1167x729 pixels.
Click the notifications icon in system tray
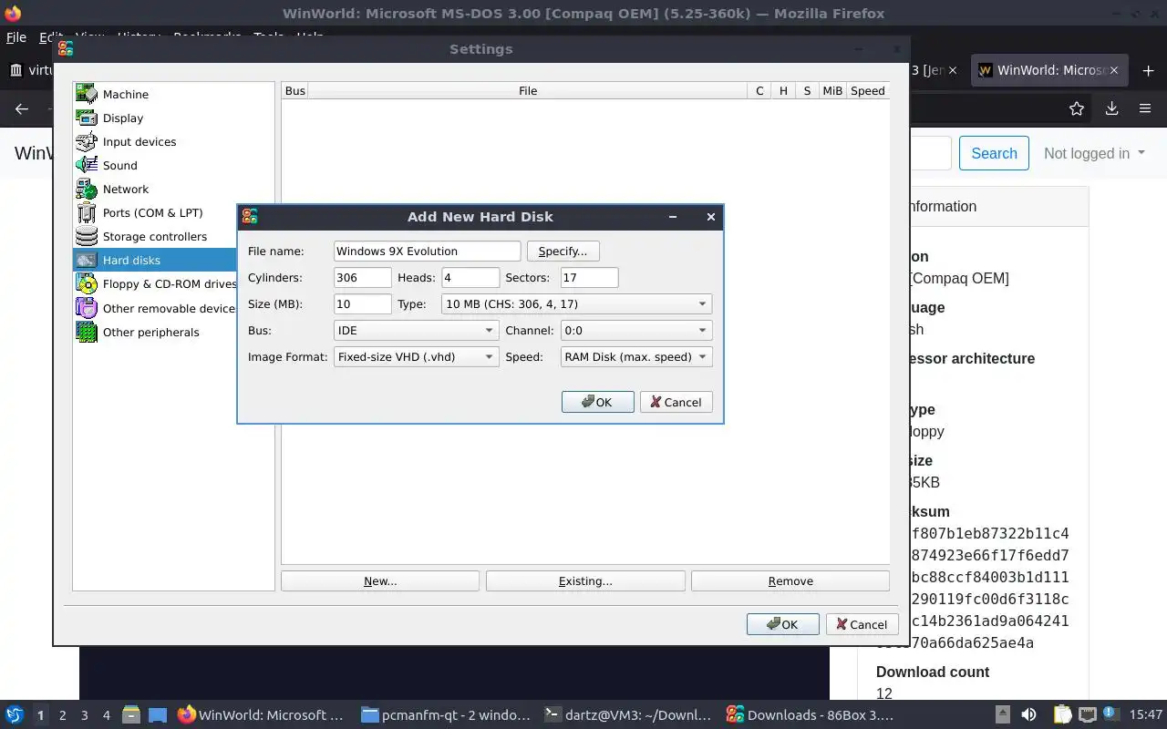[1110, 714]
